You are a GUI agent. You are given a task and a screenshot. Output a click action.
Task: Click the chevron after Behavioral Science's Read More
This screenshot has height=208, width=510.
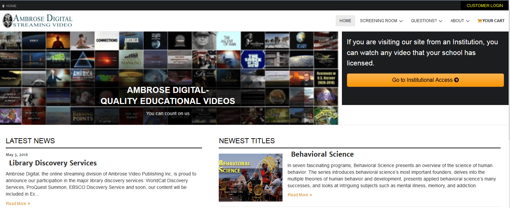click(311, 195)
